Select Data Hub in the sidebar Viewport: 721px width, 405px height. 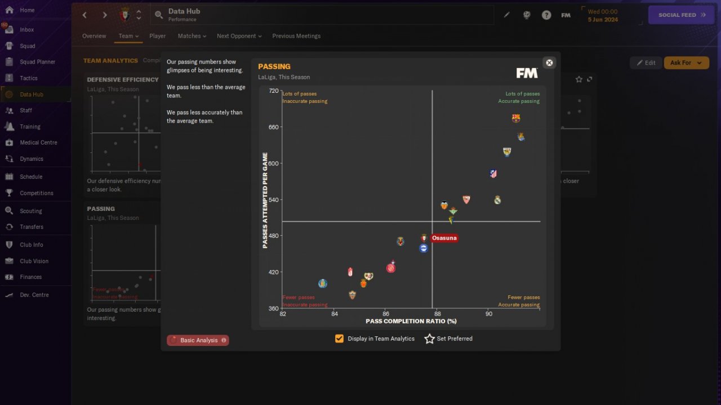point(35,94)
